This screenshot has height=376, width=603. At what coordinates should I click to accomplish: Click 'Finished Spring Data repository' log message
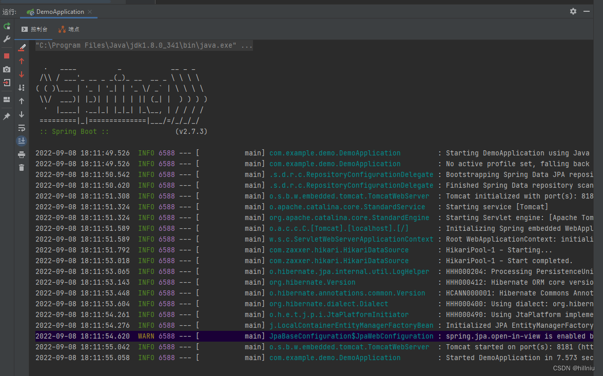(x=519, y=185)
